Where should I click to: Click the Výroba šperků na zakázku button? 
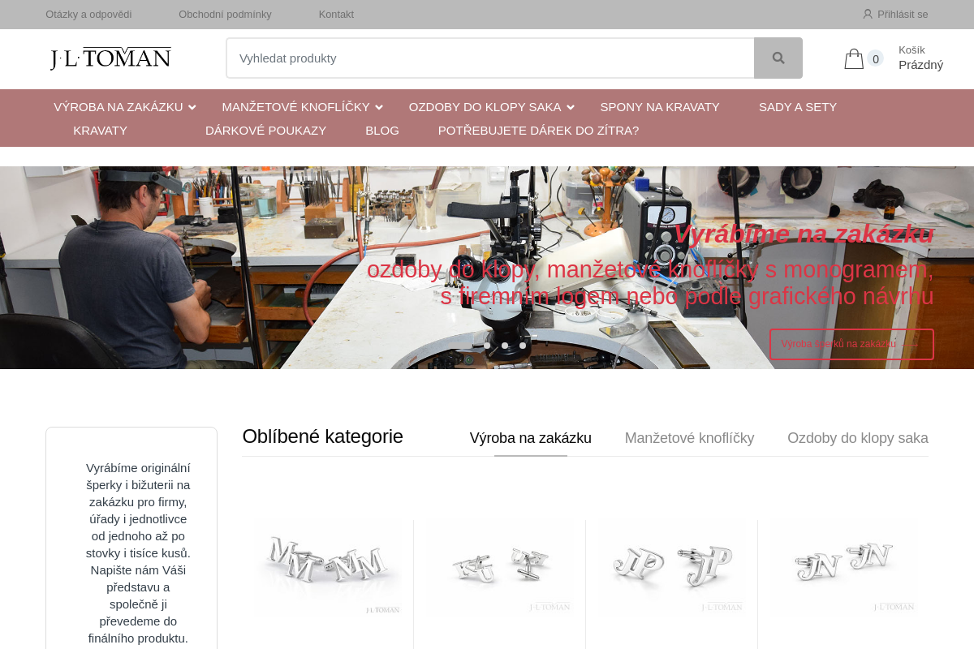(851, 344)
